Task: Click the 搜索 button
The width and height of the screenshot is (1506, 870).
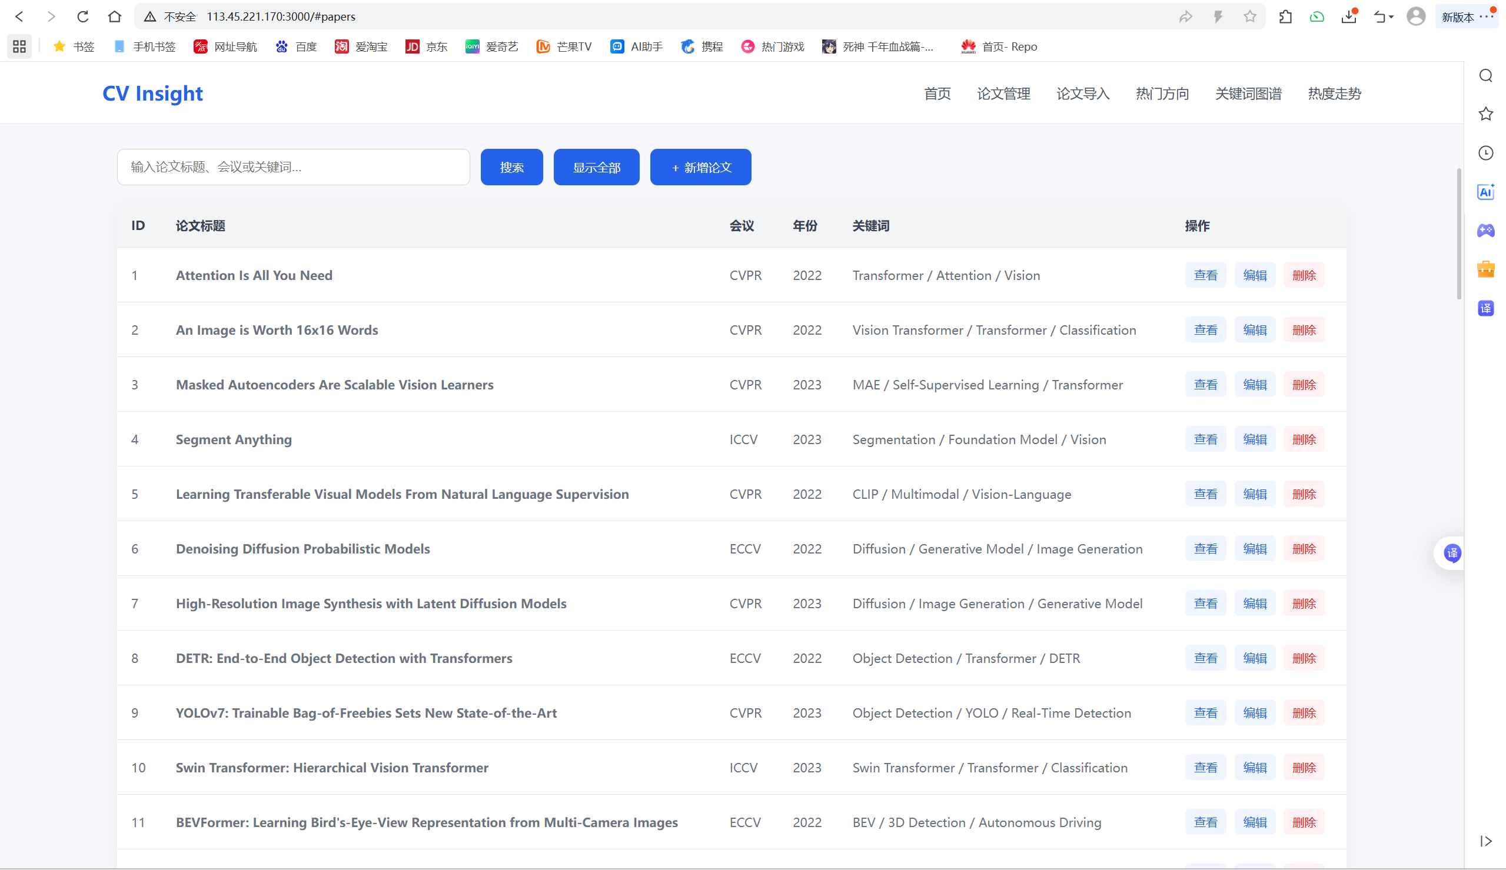Action: tap(511, 167)
